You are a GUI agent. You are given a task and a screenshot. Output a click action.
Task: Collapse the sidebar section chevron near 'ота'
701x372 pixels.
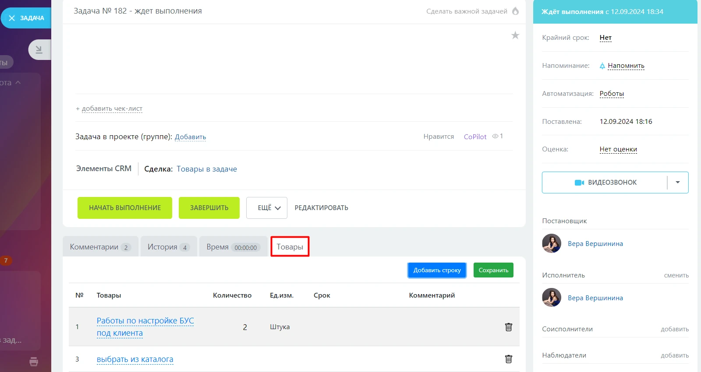[18, 82]
